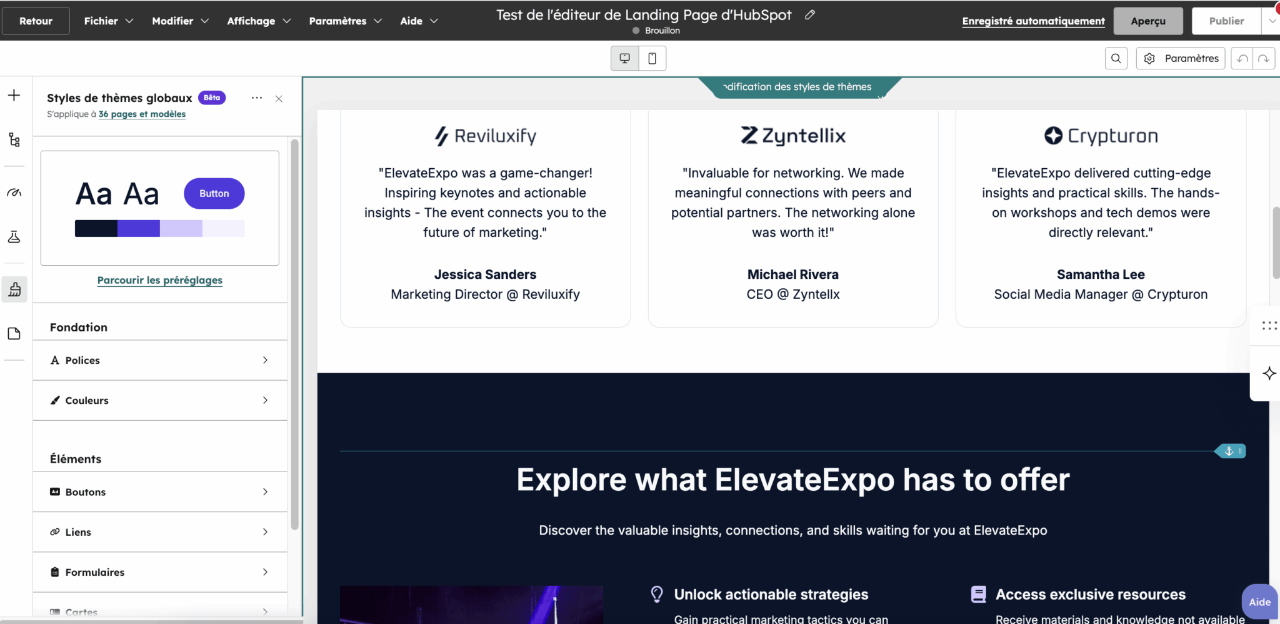
Task: Open the Affichage menu
Action: click(x=258, y=21)
